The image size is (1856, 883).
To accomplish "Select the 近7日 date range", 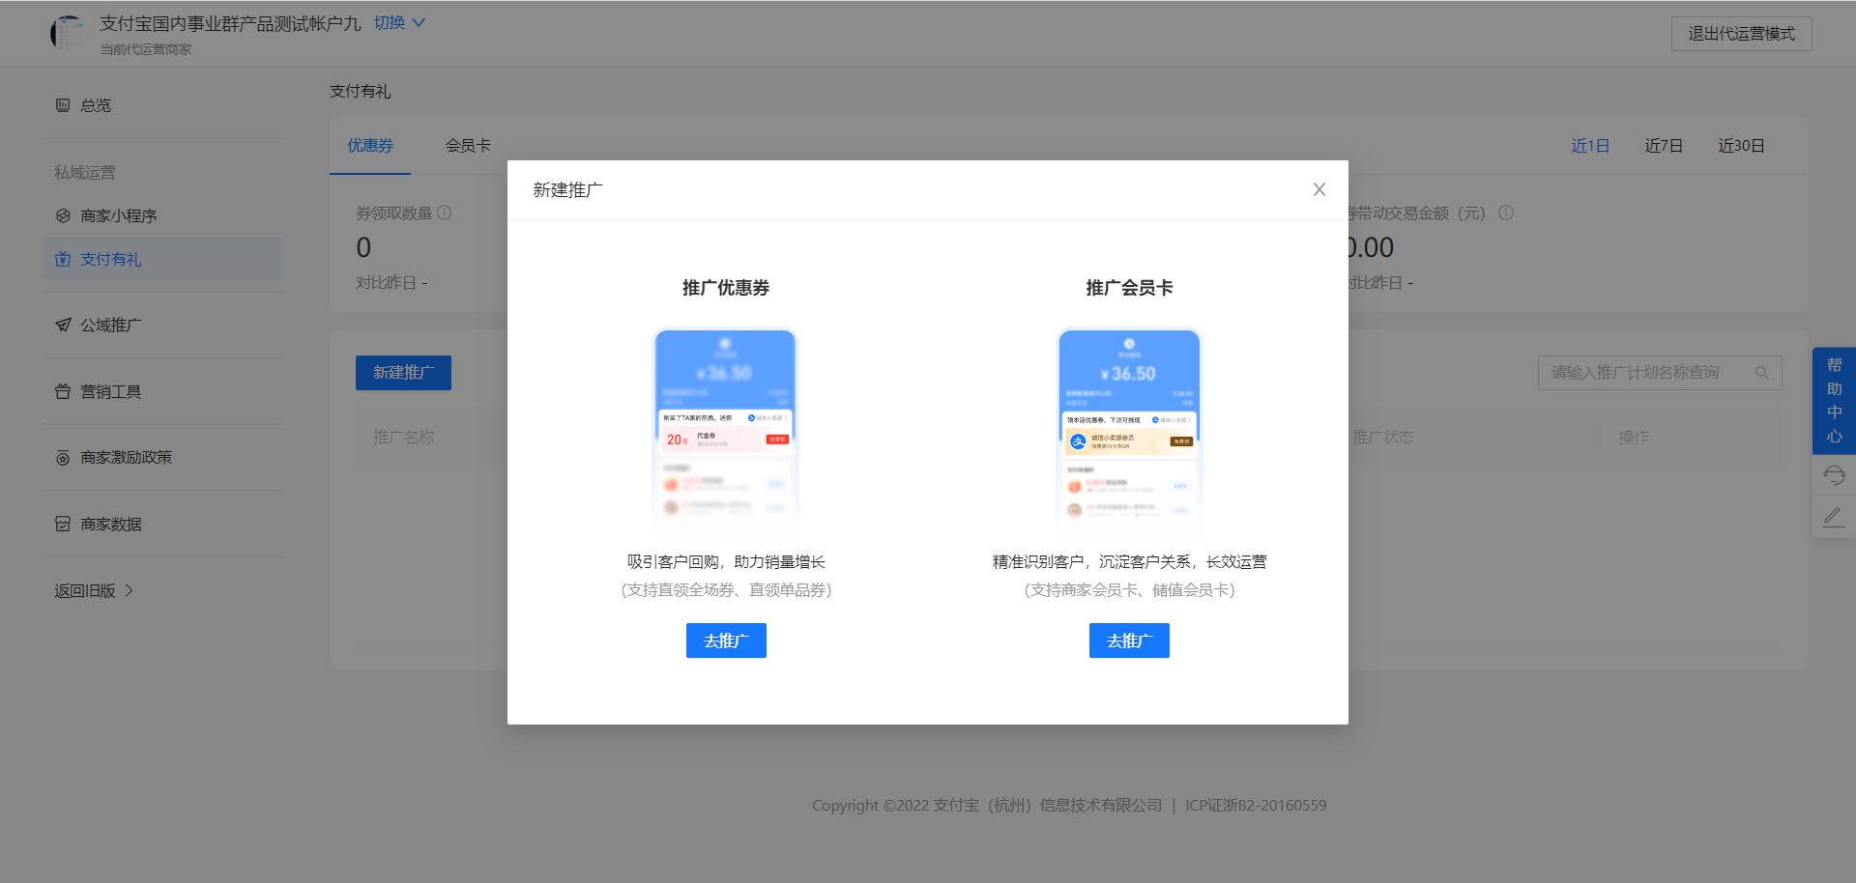I will pos(1664,146).
